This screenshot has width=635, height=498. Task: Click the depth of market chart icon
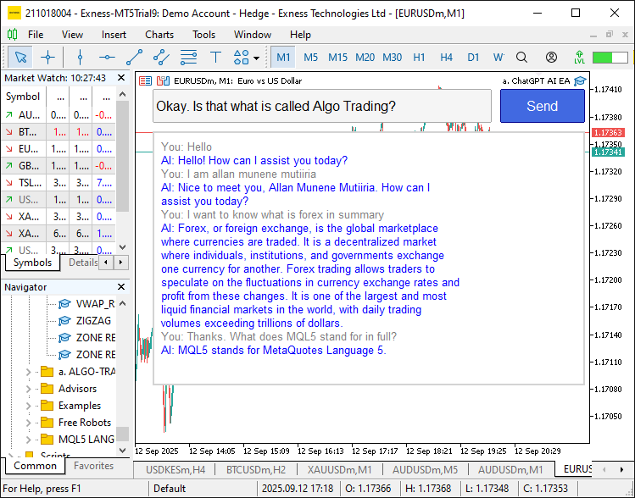point(163,81)
